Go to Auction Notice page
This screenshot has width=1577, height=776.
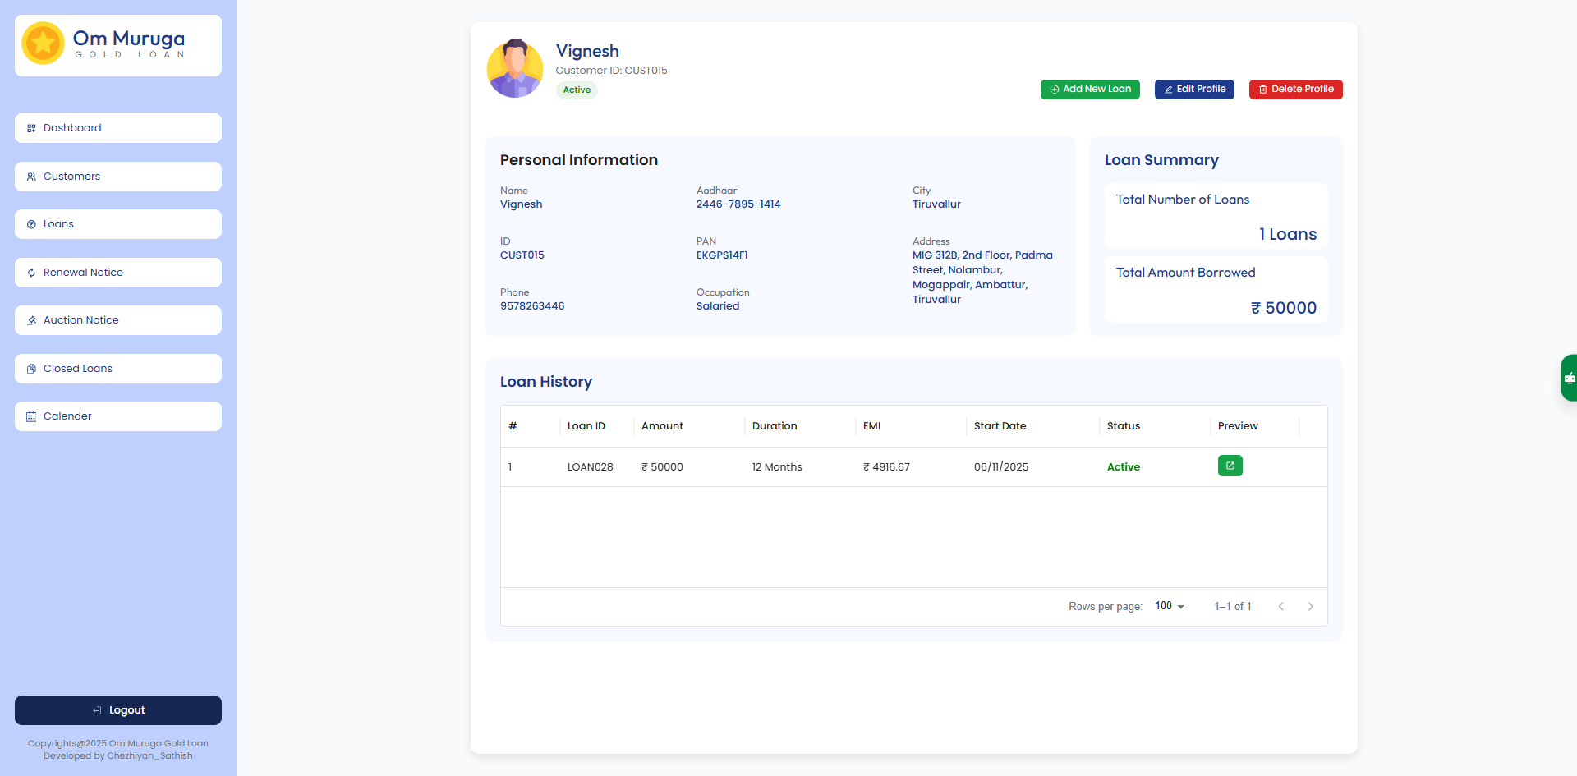(118, 320)
